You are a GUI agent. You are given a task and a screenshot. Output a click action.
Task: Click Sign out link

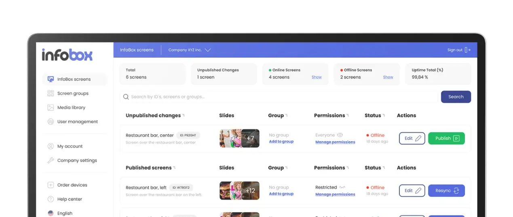(455, 50)
